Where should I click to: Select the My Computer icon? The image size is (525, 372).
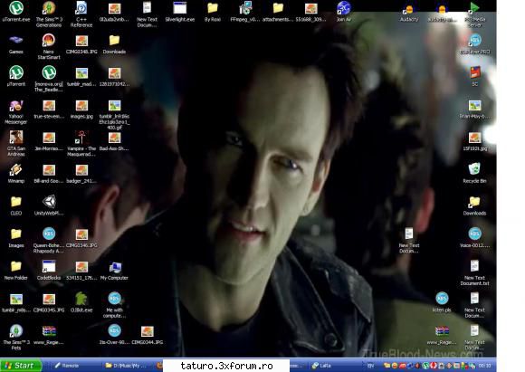click(114, 271)
